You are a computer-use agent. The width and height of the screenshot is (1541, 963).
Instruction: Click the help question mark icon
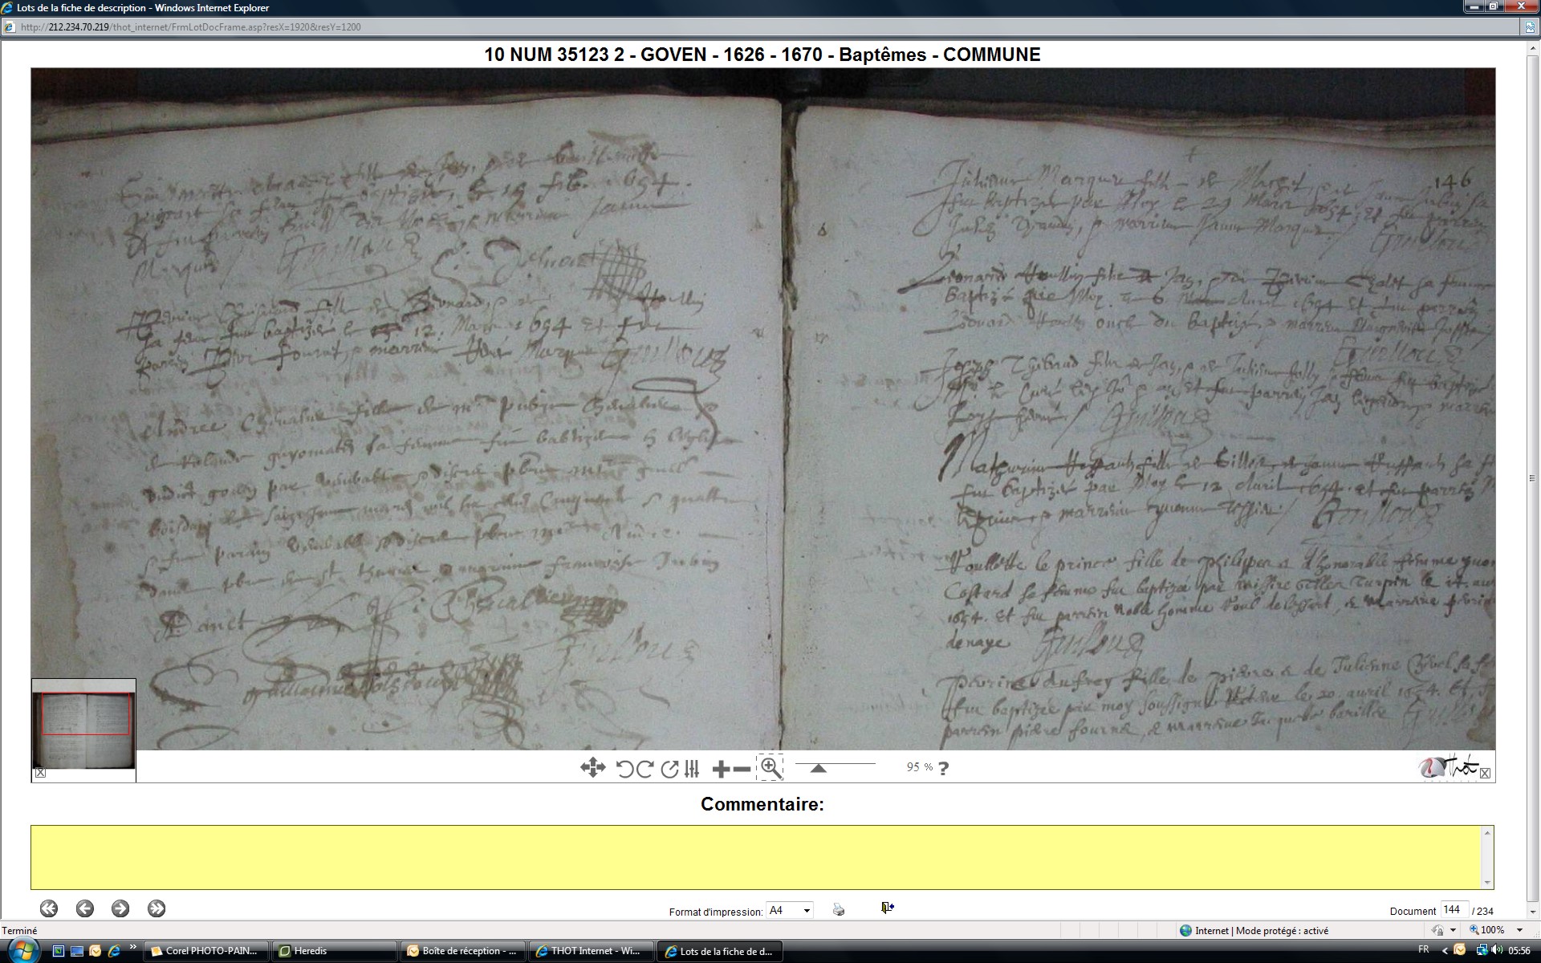(x=943, y=768)
